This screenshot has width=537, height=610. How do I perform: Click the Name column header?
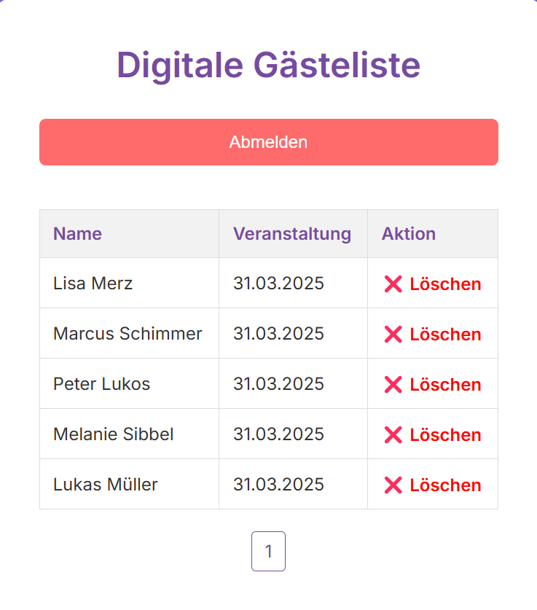77,234
